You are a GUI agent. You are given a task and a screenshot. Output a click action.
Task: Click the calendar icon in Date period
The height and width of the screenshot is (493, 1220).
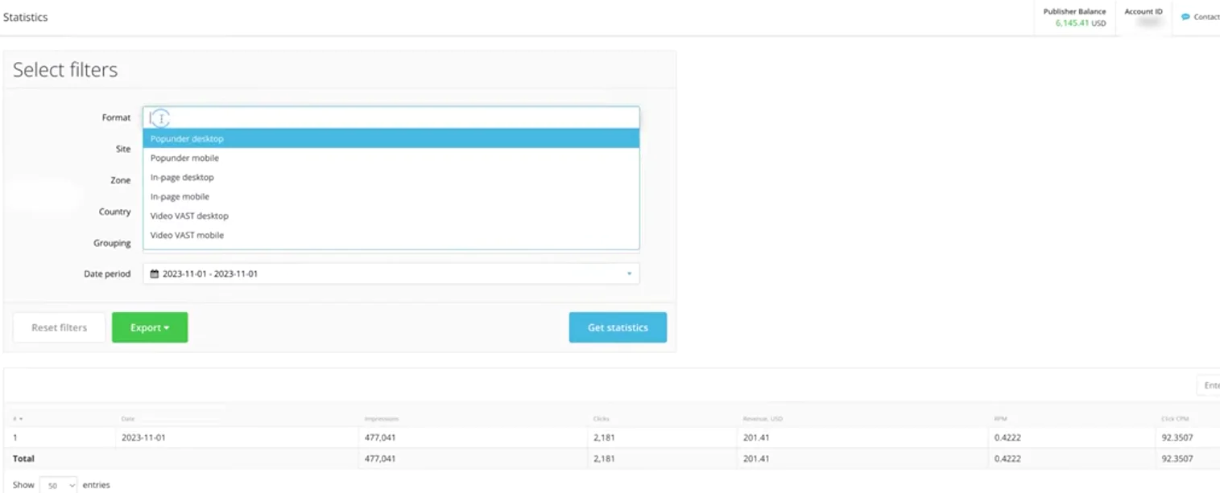155,274
